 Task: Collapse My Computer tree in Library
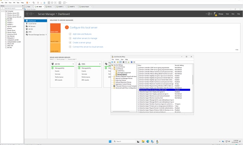[x=2, y=11]
